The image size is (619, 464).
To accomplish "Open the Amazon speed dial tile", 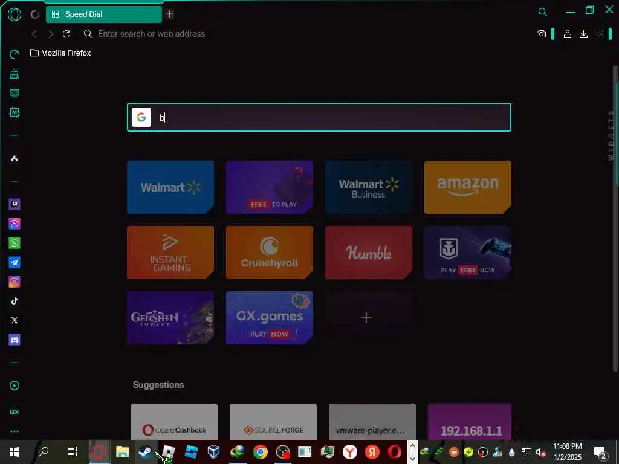I will tap(468, 187).
